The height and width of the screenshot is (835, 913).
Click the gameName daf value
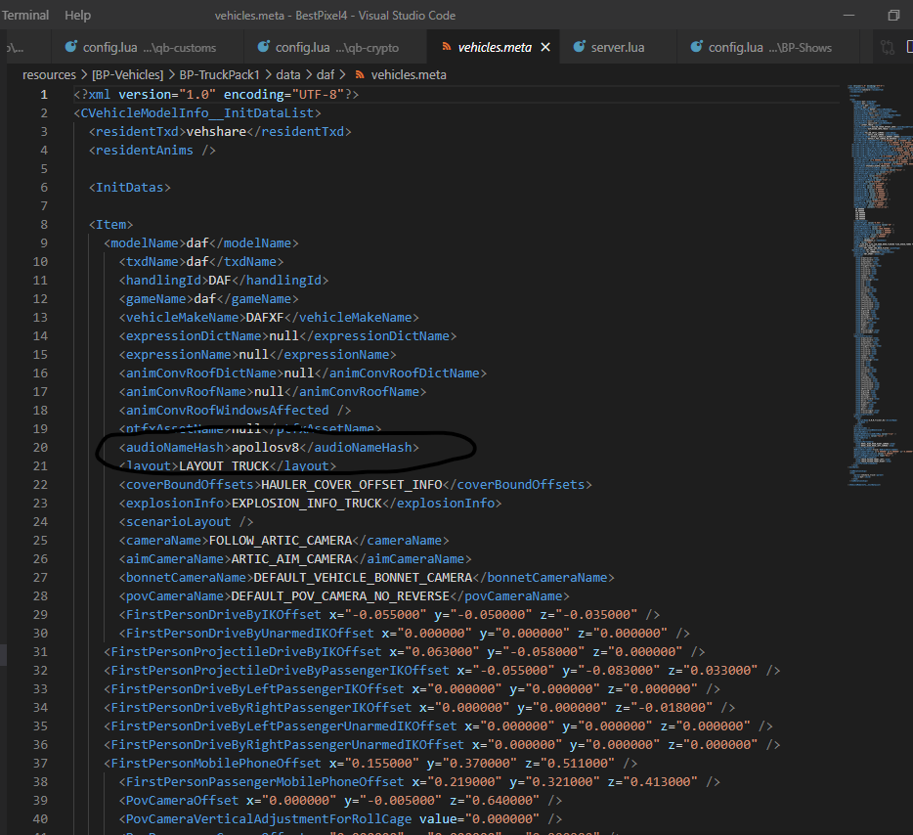click(x=205, y=299)
